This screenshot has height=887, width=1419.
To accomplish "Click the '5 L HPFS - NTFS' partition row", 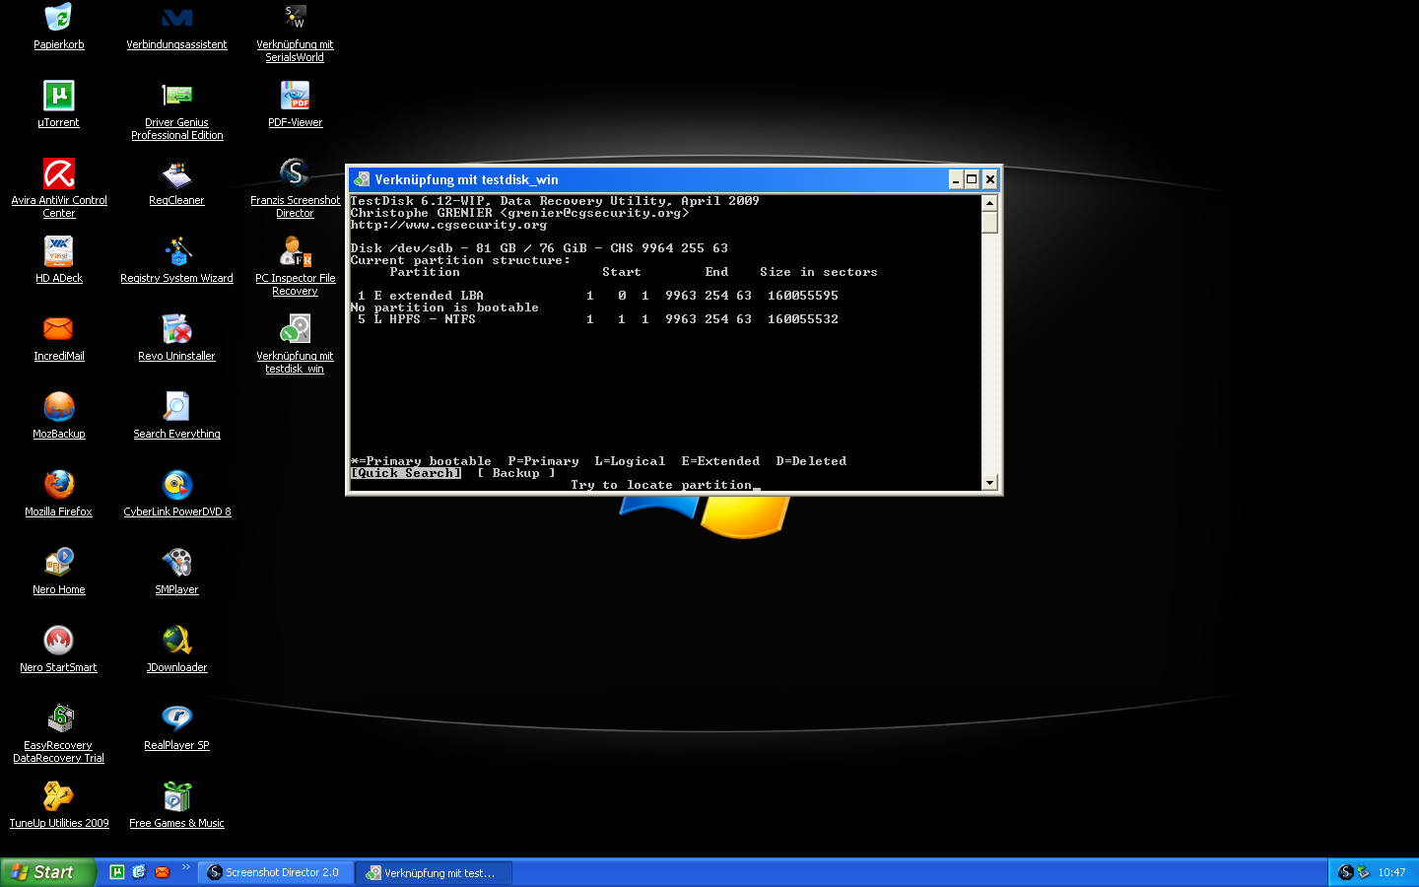I will pyautogui.click(x=598, y=319).
